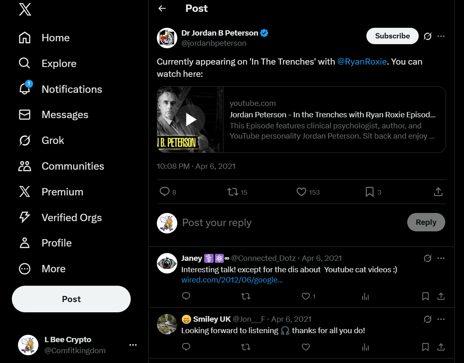The width and height of the screenshot is (464, 363).
Task: Go to Communities in the sidebar
Action: 25,166
